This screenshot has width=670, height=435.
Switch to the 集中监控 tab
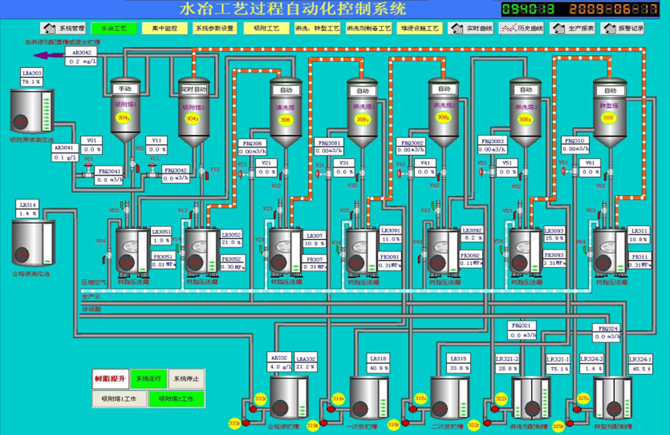pos(166,28)
